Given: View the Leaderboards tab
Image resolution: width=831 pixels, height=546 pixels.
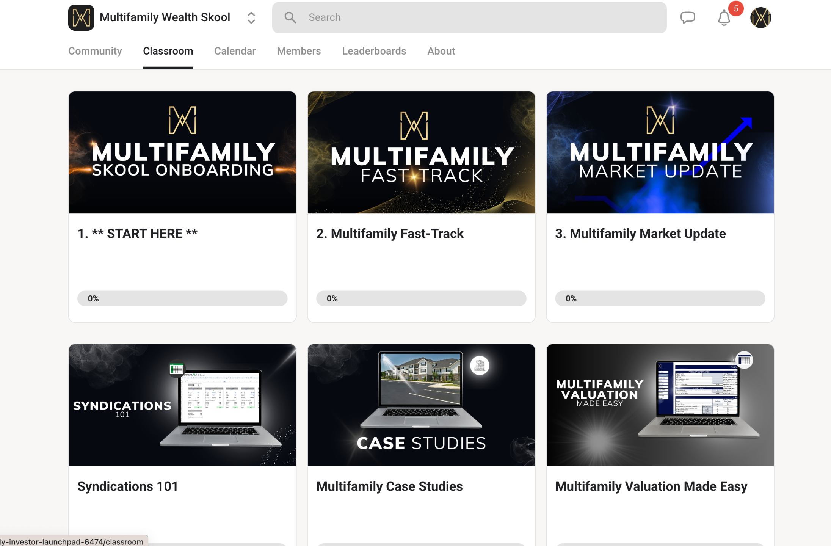Looking at the screenshot, I should click(x=374, y=51).
